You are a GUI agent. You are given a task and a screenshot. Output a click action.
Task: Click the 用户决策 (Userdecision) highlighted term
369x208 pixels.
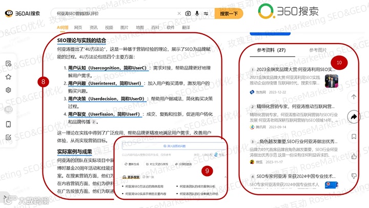tap(107, 99)
